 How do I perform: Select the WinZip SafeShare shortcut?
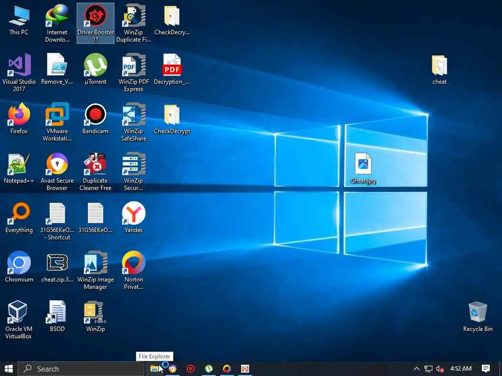pyautogui.click(x=133, y=122)
